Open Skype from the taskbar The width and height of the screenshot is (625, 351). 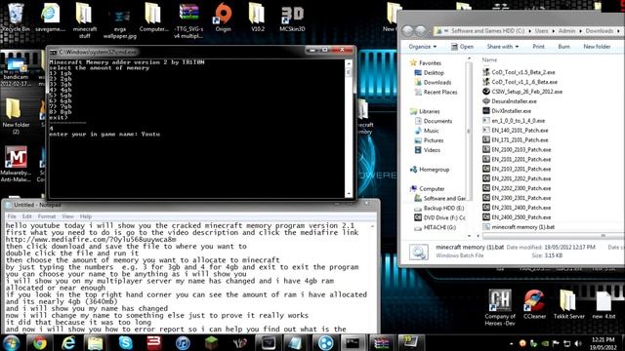point(126,343)
